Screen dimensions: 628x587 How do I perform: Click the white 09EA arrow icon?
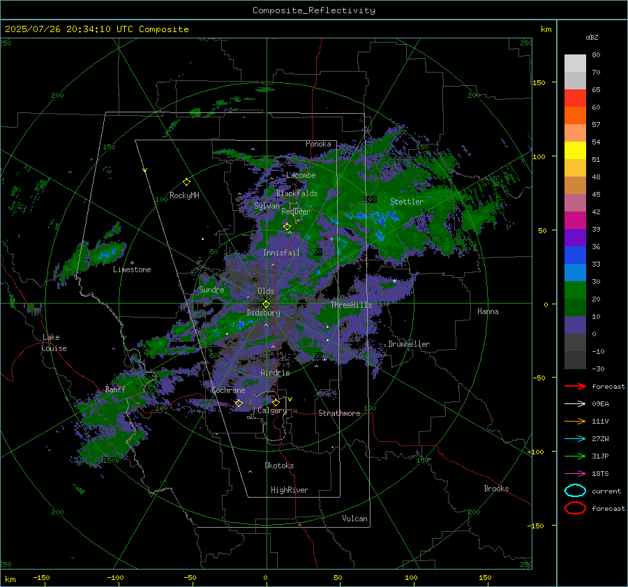pos(575,403)
